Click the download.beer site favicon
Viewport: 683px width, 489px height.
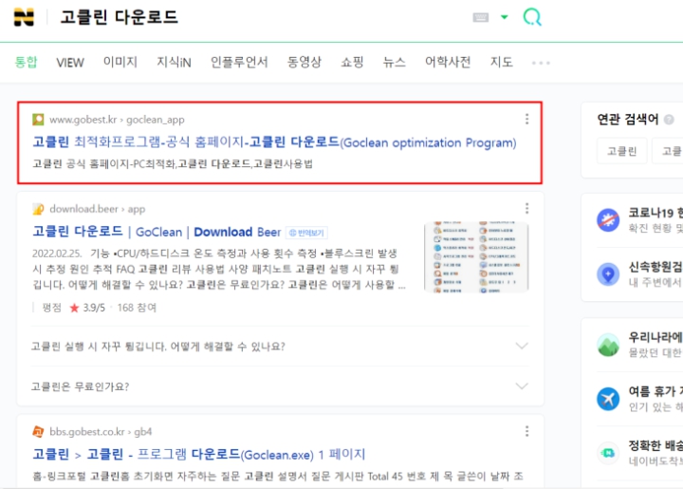point(38,209)
